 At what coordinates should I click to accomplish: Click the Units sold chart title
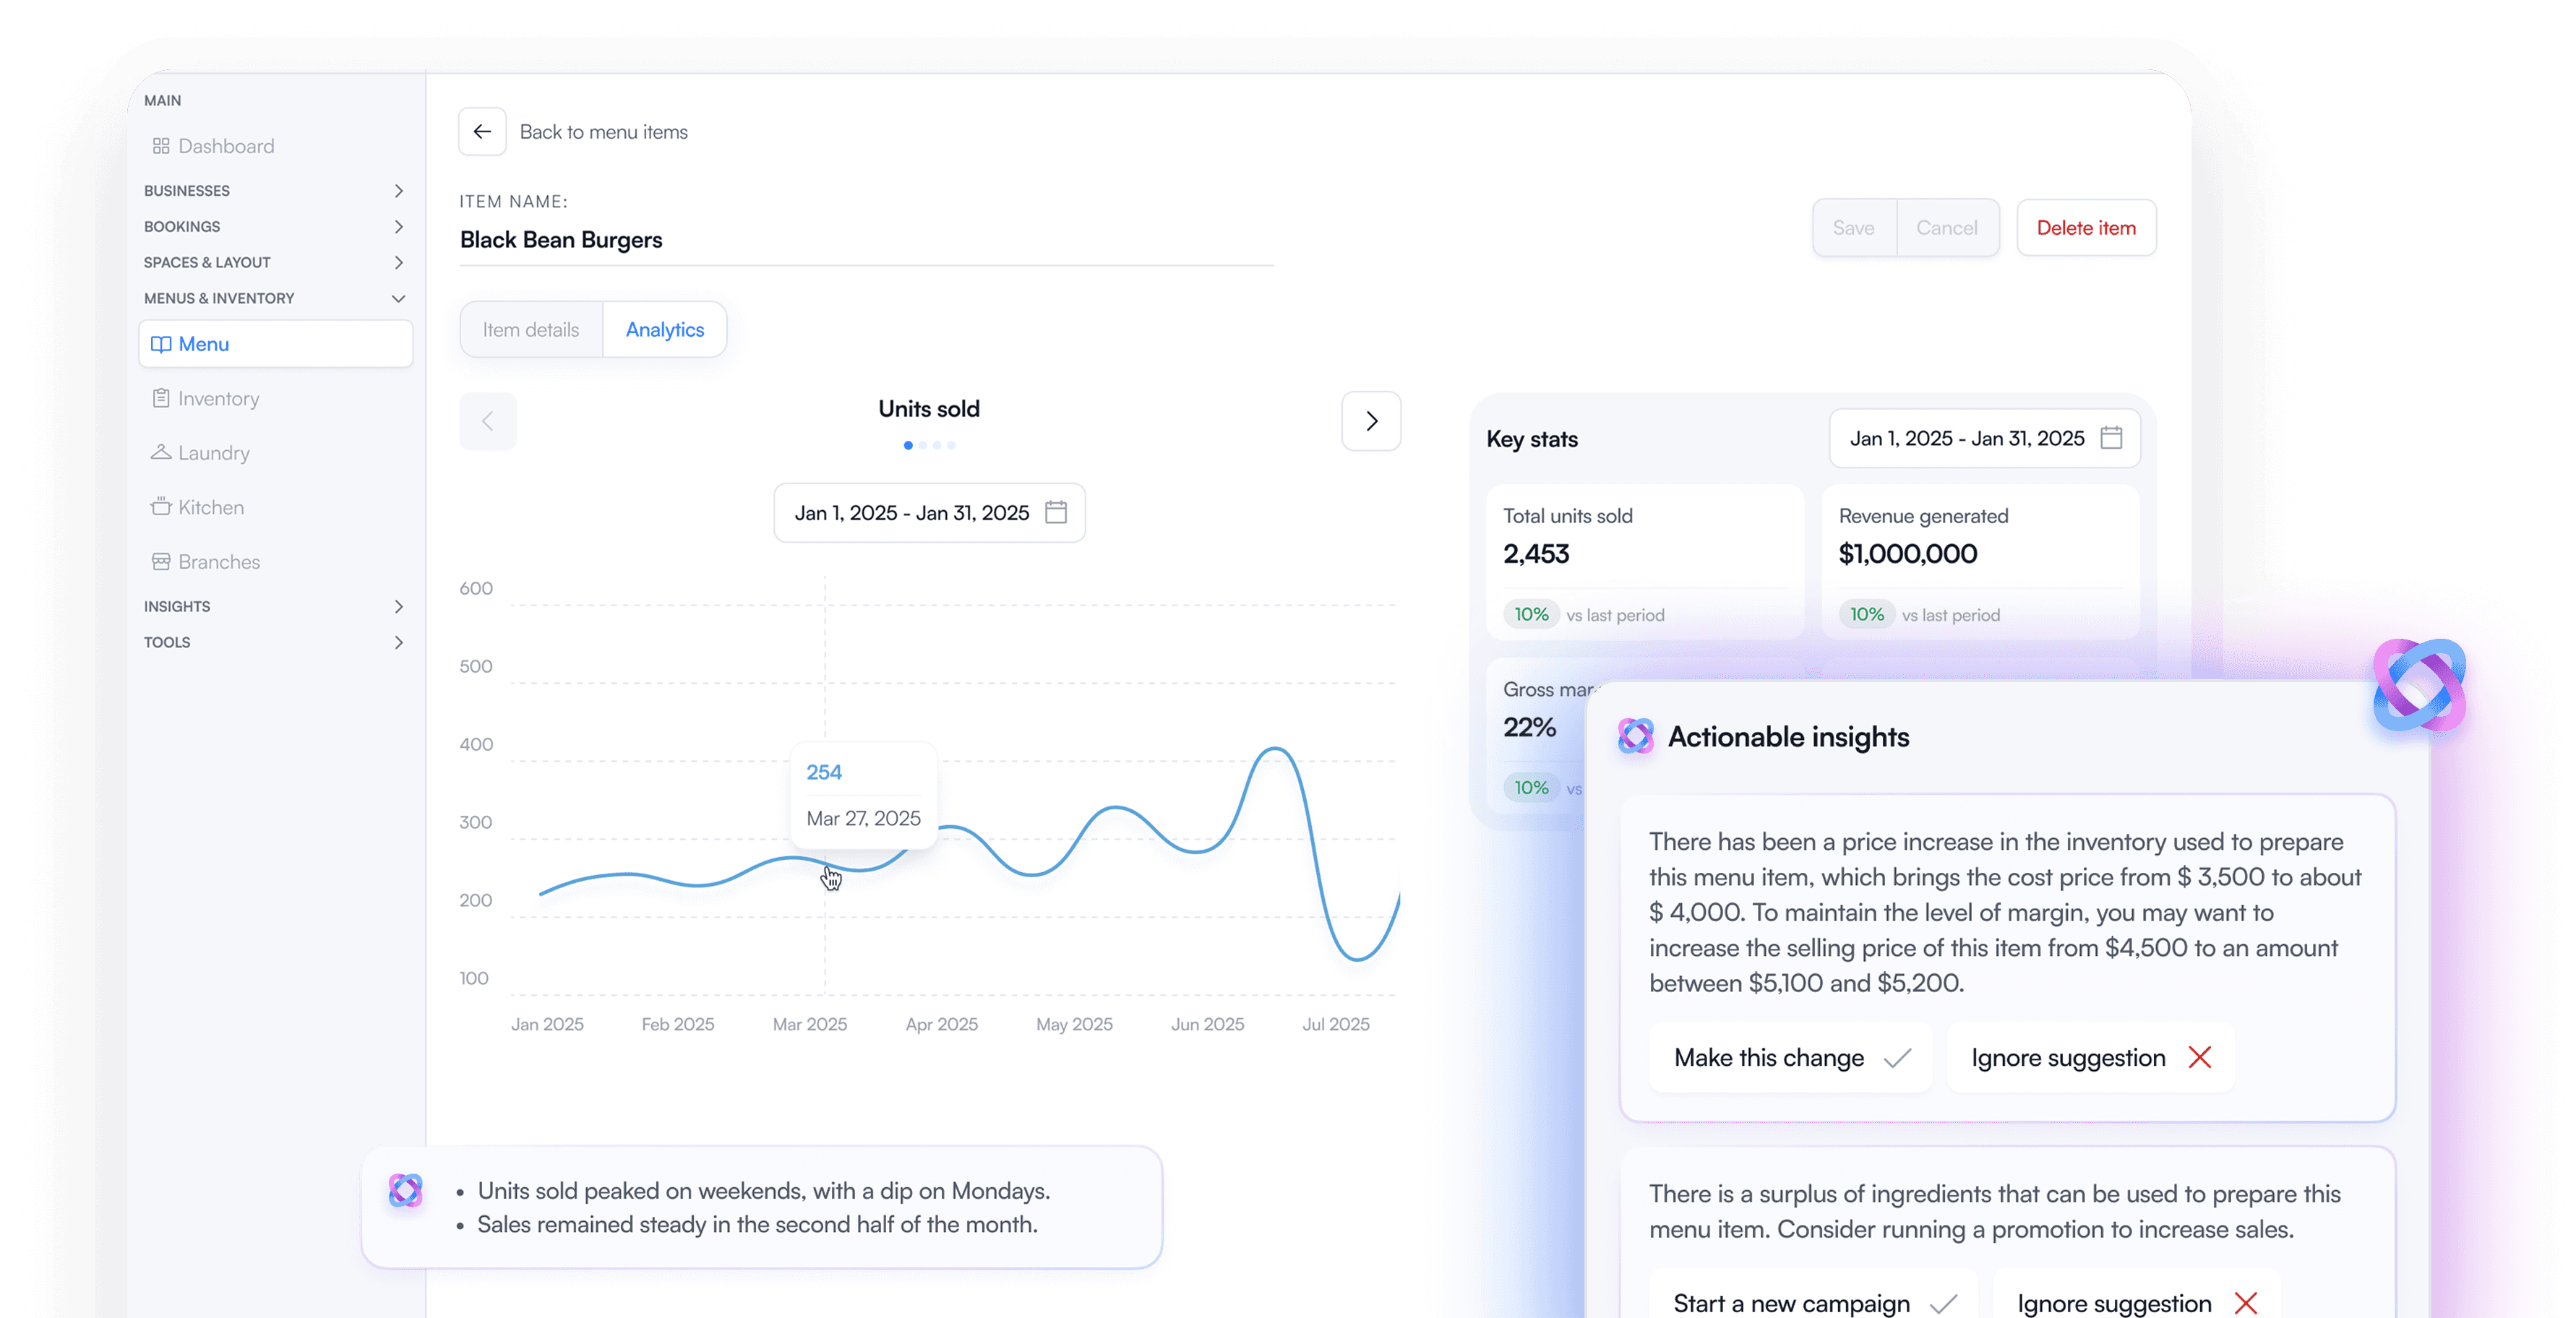pos(929,409)
